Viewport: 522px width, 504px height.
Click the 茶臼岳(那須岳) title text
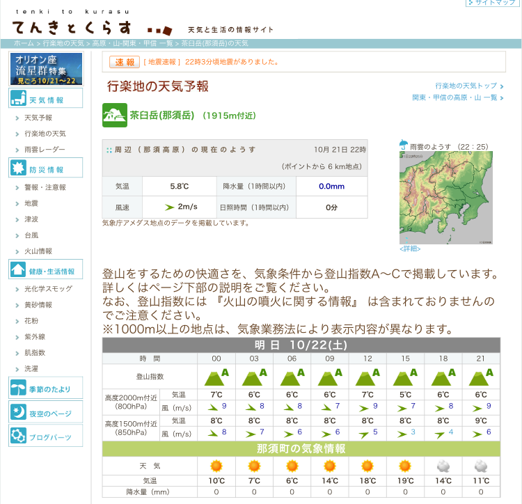(x=161, y=115)
